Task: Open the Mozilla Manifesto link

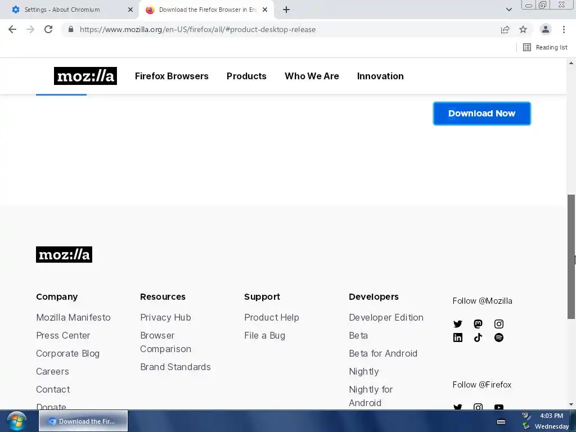Action: pos(73,317)
